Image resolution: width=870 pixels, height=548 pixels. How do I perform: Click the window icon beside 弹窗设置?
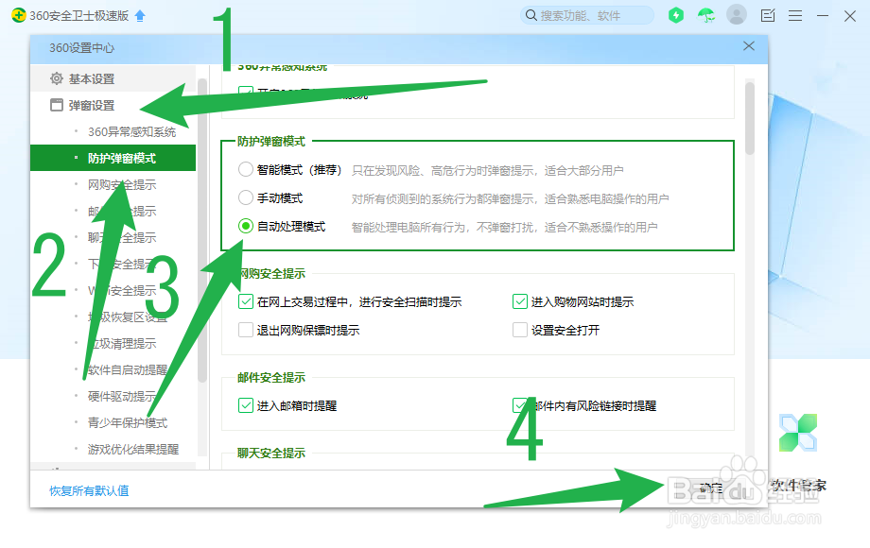[57, 105]
